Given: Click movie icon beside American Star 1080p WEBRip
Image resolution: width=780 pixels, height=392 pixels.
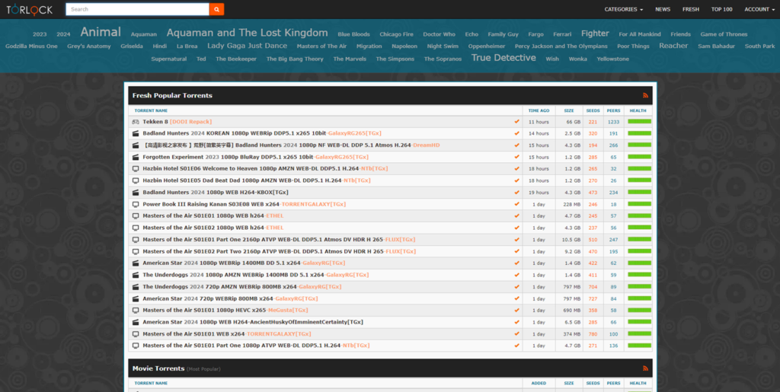Looking at the screenshot, I should pos(136,263).
